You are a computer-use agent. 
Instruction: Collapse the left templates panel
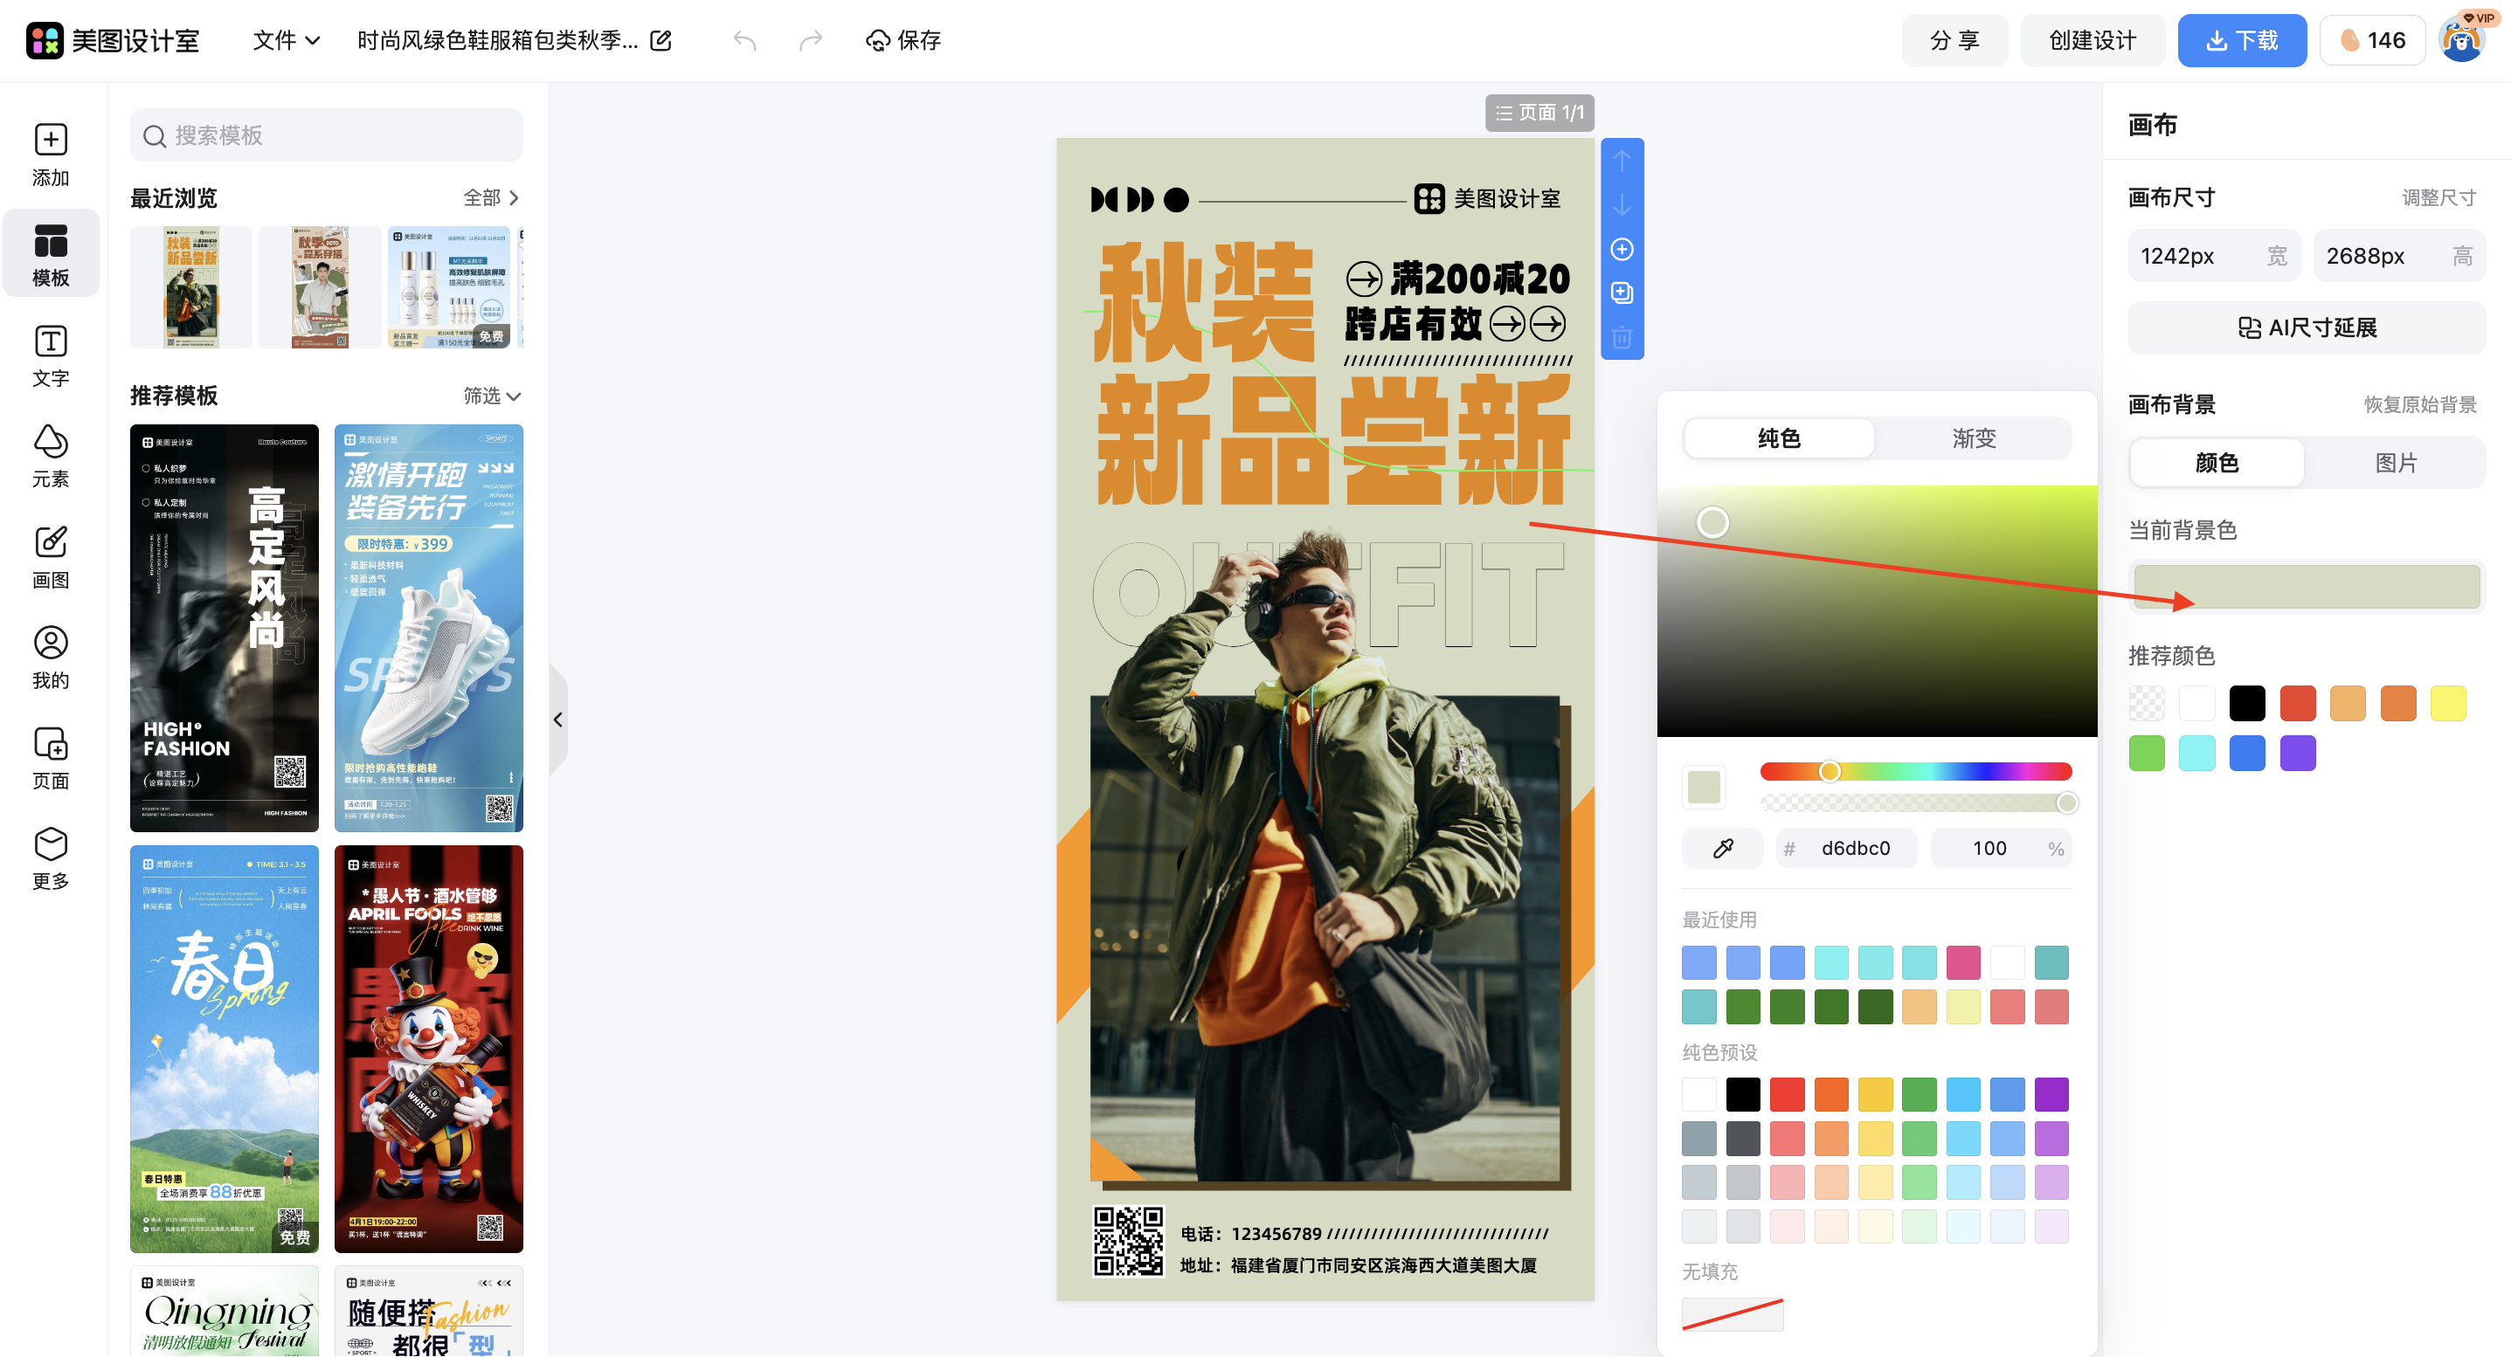557,719
